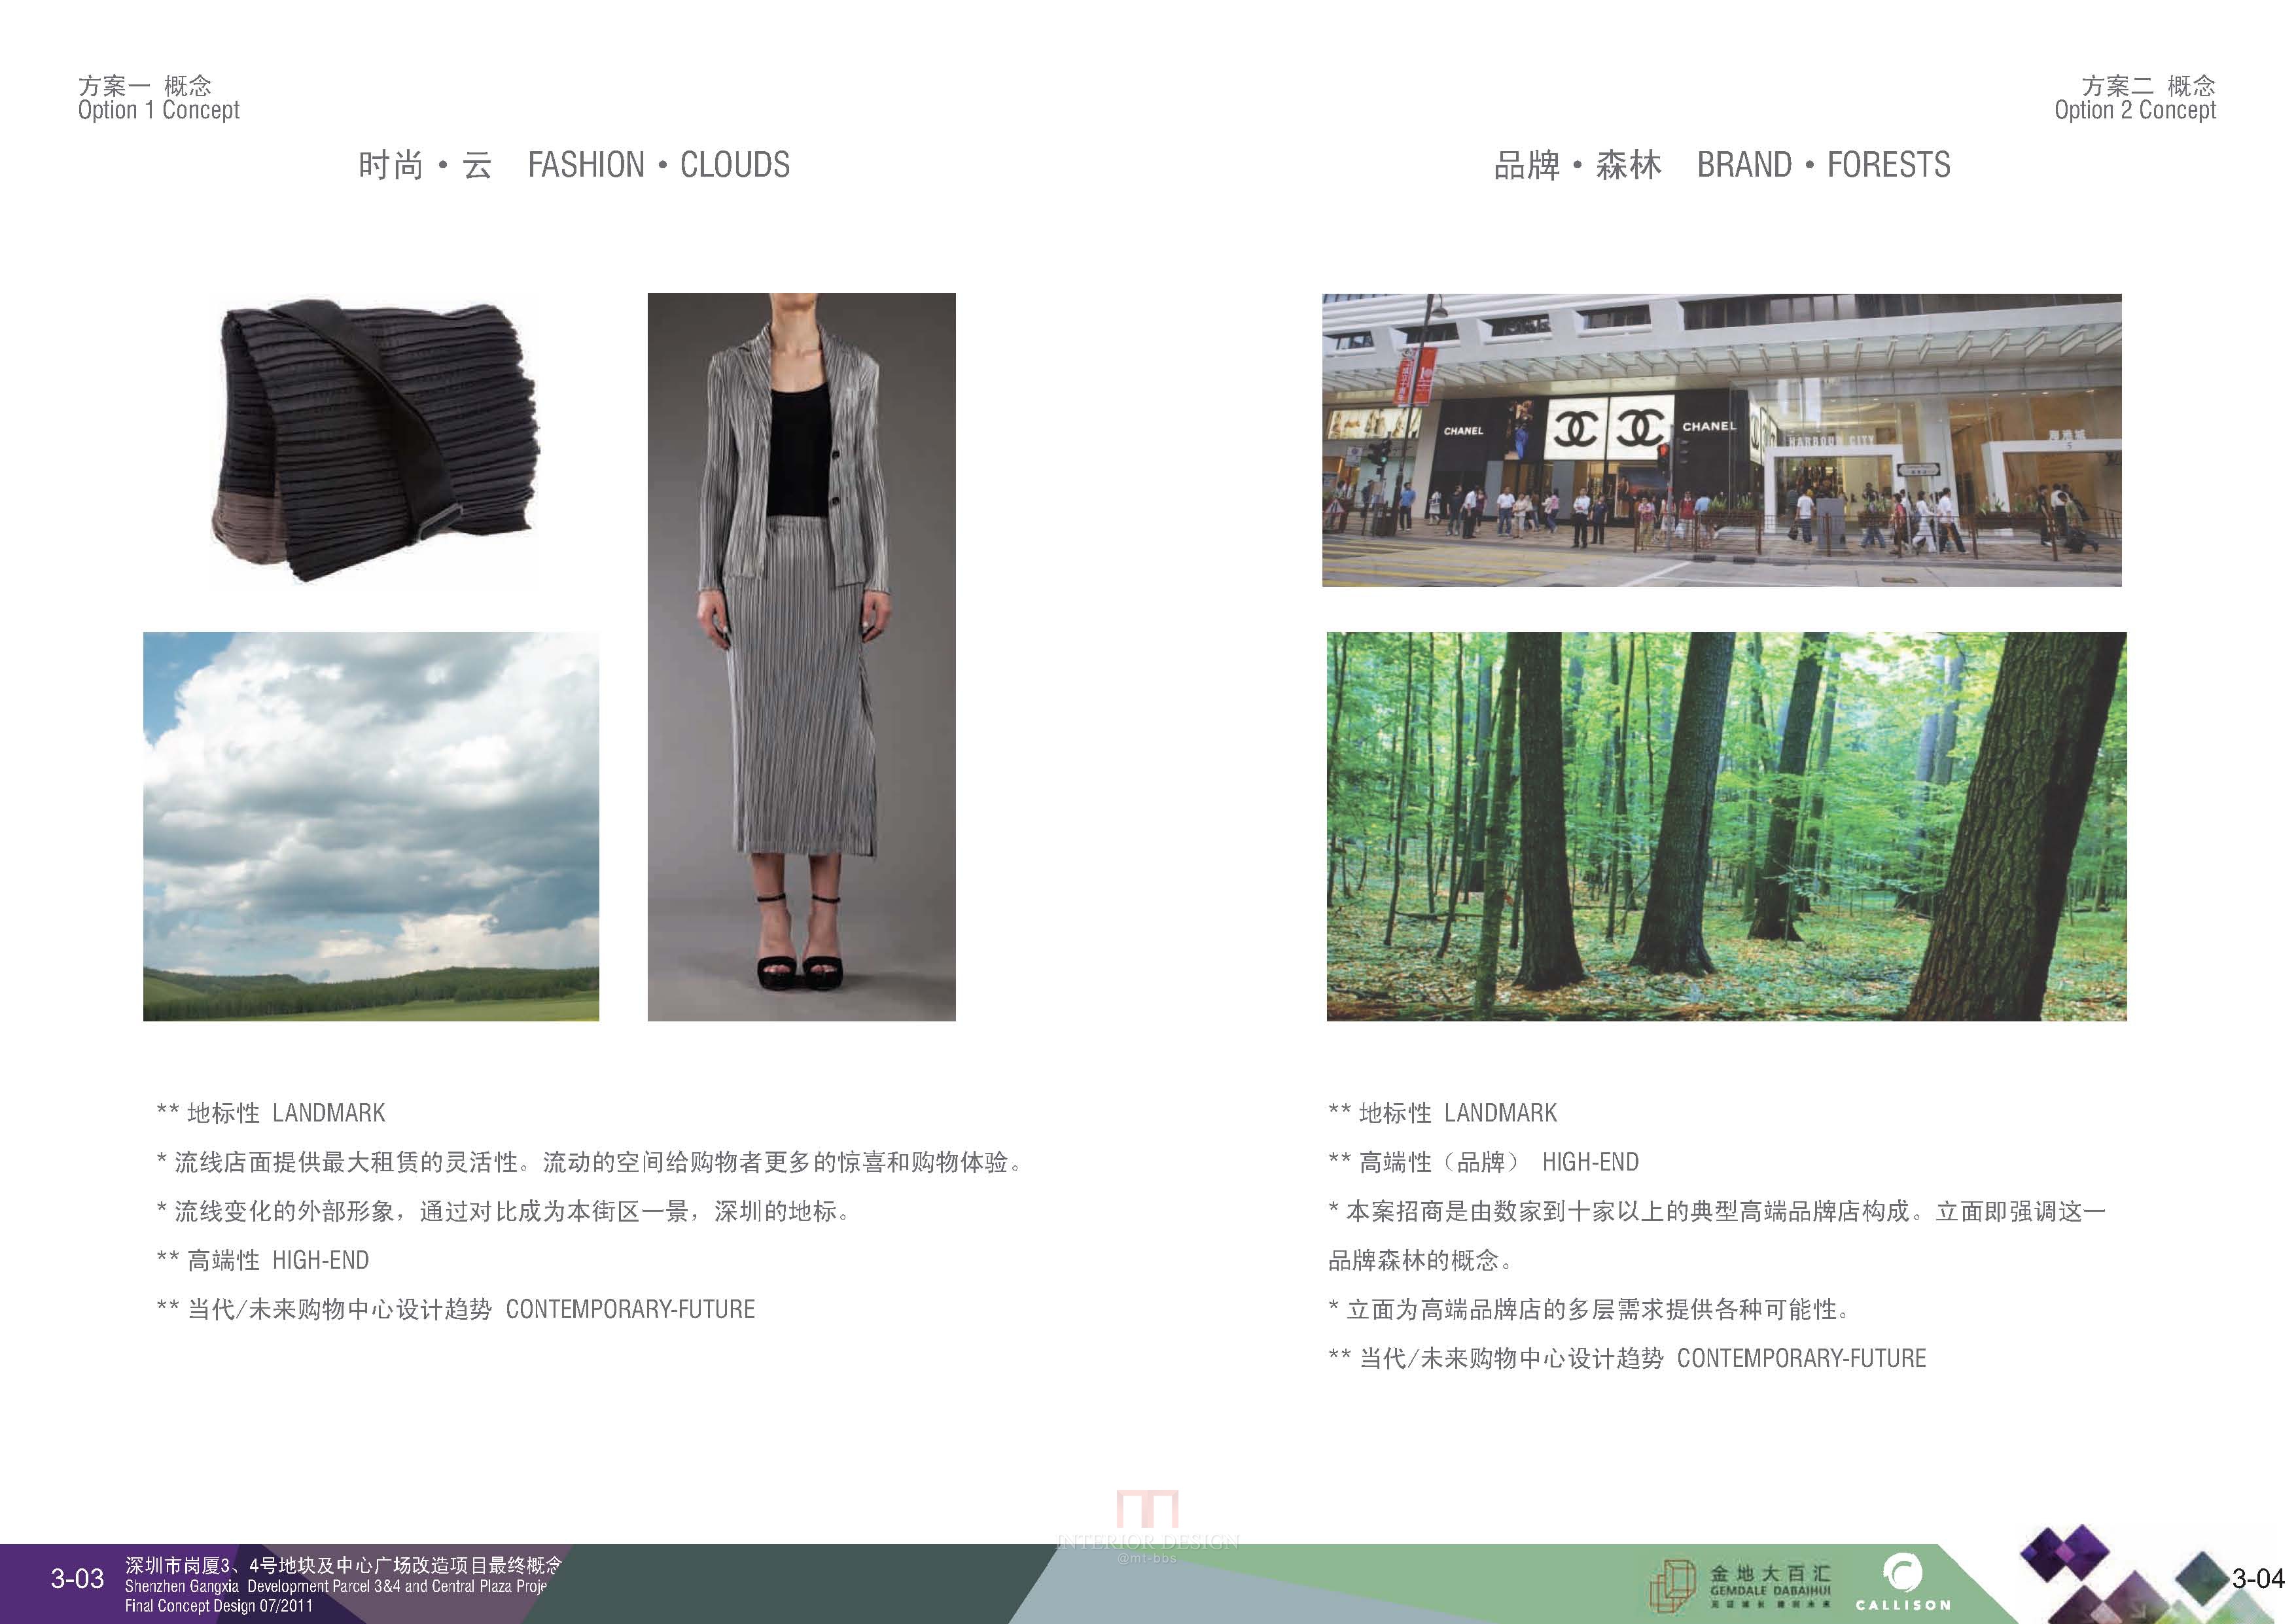The height and width of the screenshot is (1624, 2296).
Task: Click the '方案一 概念' Chinese header
Action: pyautogui.click(x=145, y=85)
